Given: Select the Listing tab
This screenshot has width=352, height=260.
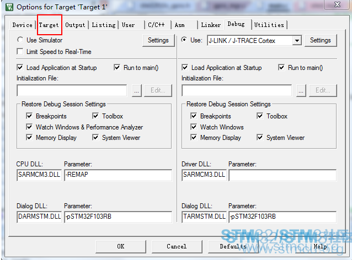Looking at the screenshot, I should point(104,25).
